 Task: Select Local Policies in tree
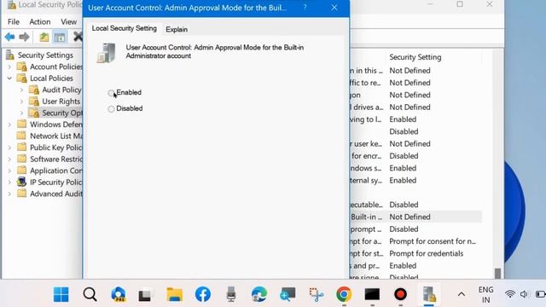tap(51, 78)
